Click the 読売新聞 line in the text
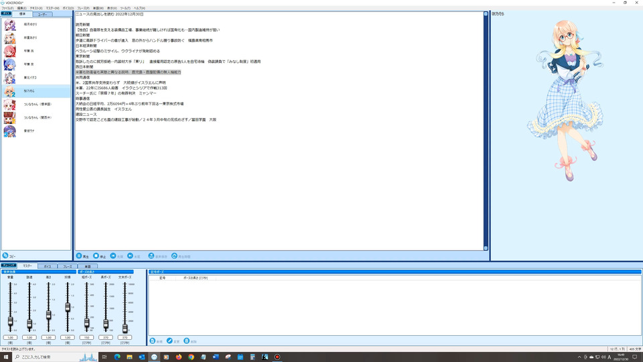This screenshot has height=362, width=643. [x=82, y=25]
